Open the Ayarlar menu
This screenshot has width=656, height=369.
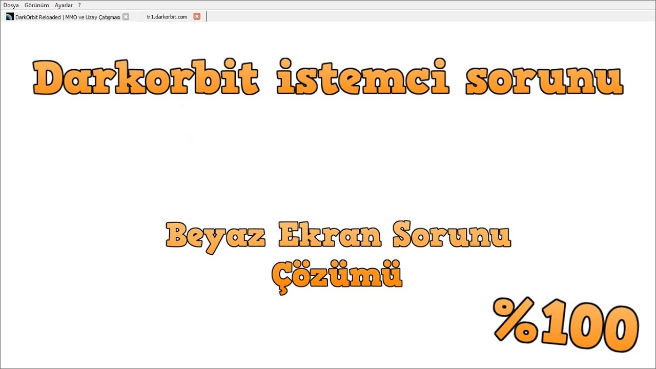[x=64, y=5]
